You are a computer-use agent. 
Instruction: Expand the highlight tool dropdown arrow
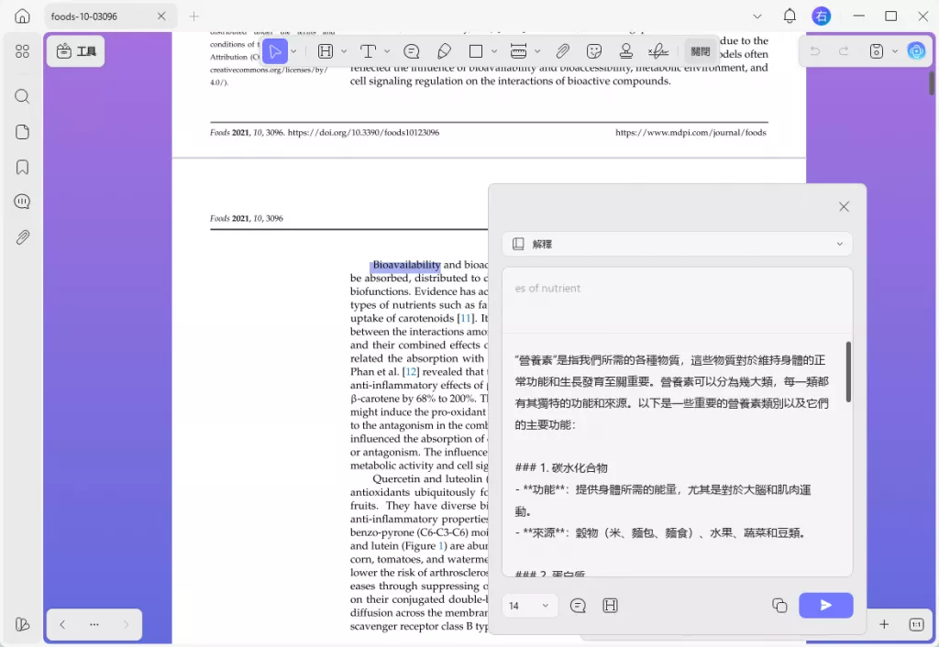(344, 51)
